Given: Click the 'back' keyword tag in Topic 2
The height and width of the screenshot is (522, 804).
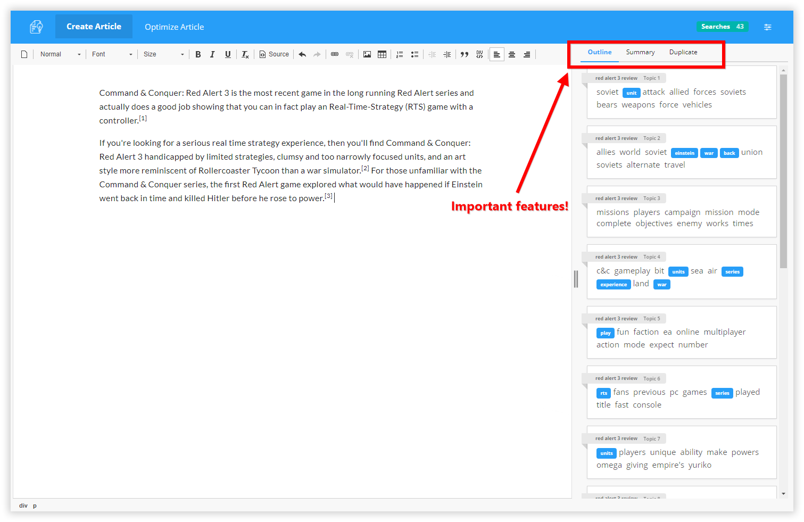Looking at the screenshot, I should (x=730, y=153).
